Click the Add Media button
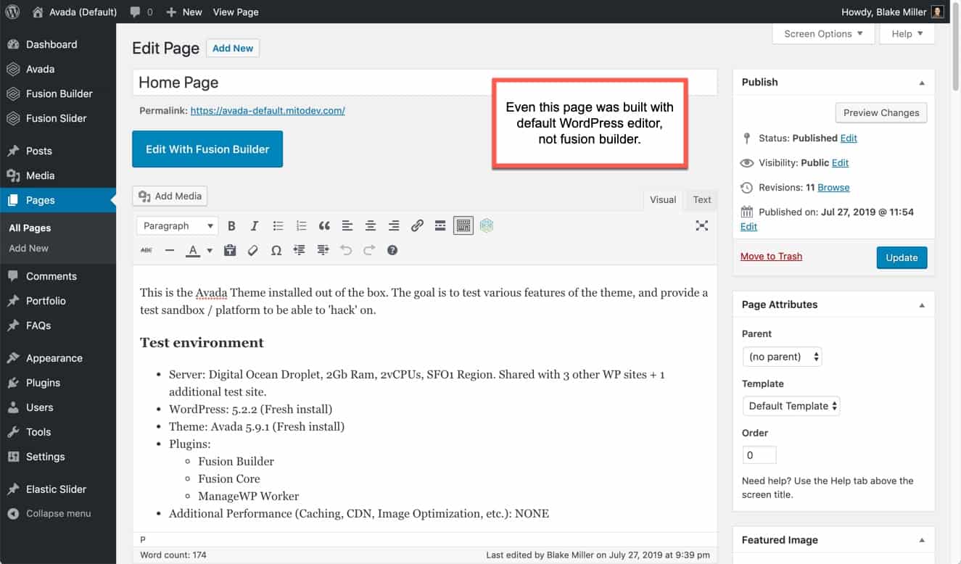 170,196
